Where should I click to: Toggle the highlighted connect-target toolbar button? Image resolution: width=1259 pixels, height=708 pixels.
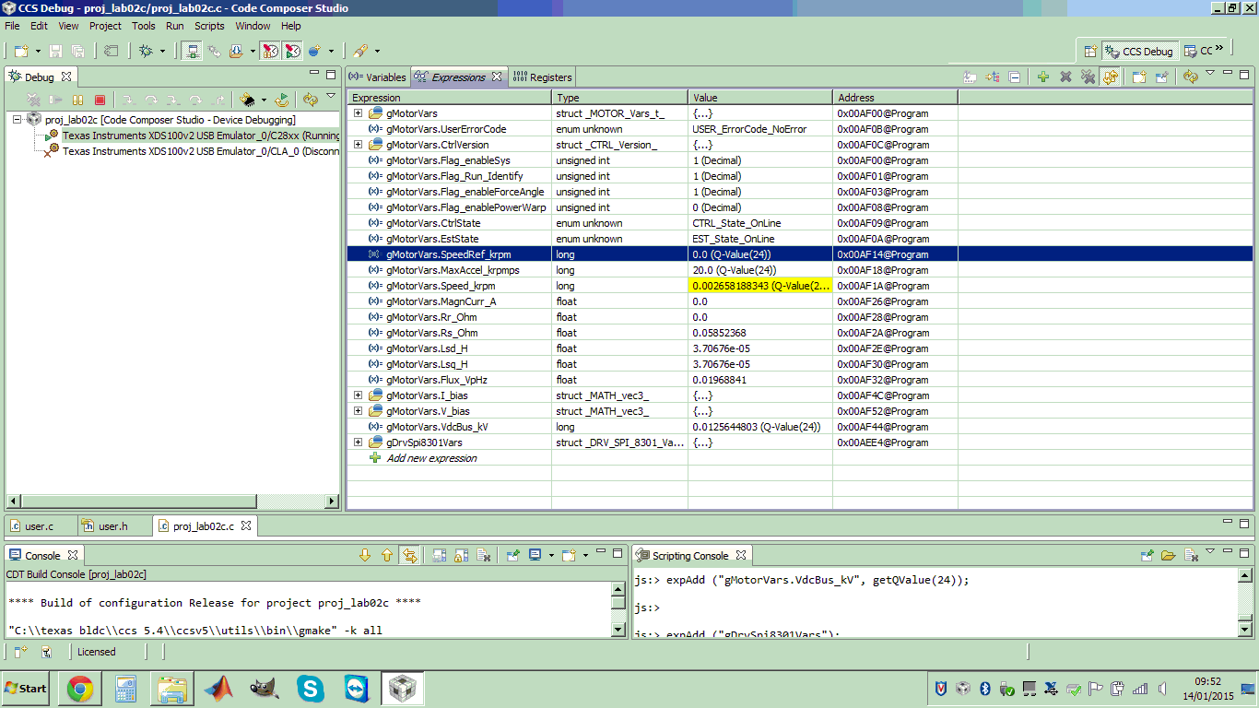coord(193,51)
